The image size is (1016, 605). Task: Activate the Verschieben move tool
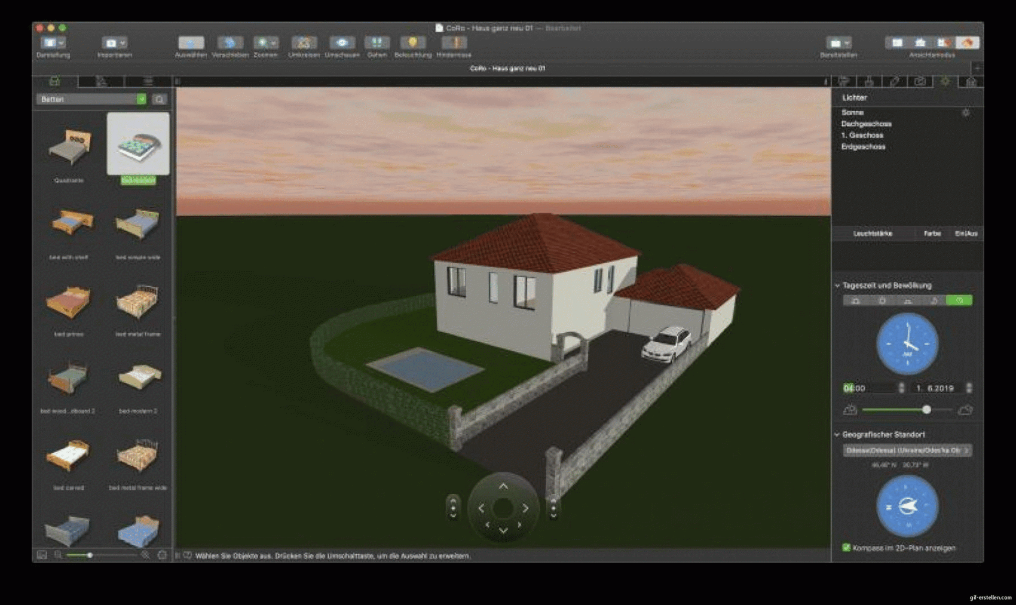coord(229,43)
